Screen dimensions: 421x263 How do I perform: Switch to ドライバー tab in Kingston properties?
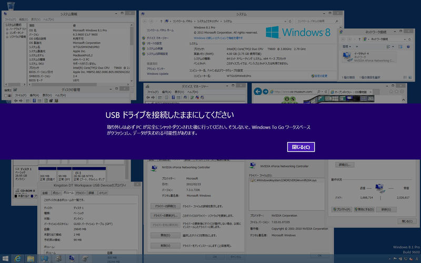point(81,193)
